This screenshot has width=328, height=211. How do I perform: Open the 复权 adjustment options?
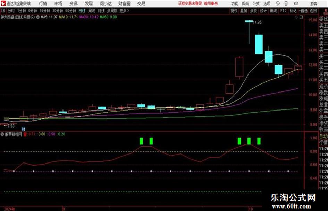[x=234, y=11]
